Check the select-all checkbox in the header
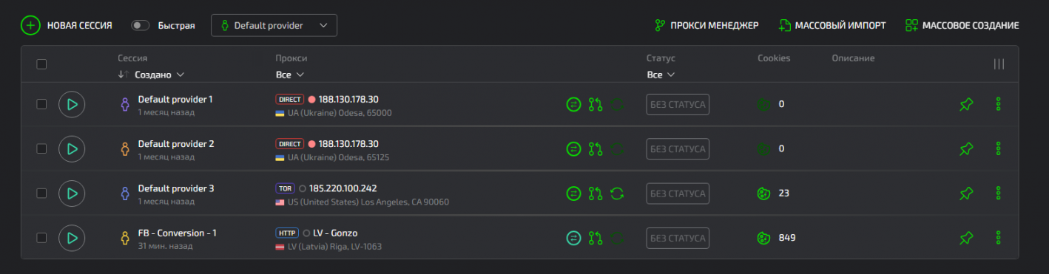Image resolution: width=1049 pixels, height=274 pixels. [x=41, y=64]
